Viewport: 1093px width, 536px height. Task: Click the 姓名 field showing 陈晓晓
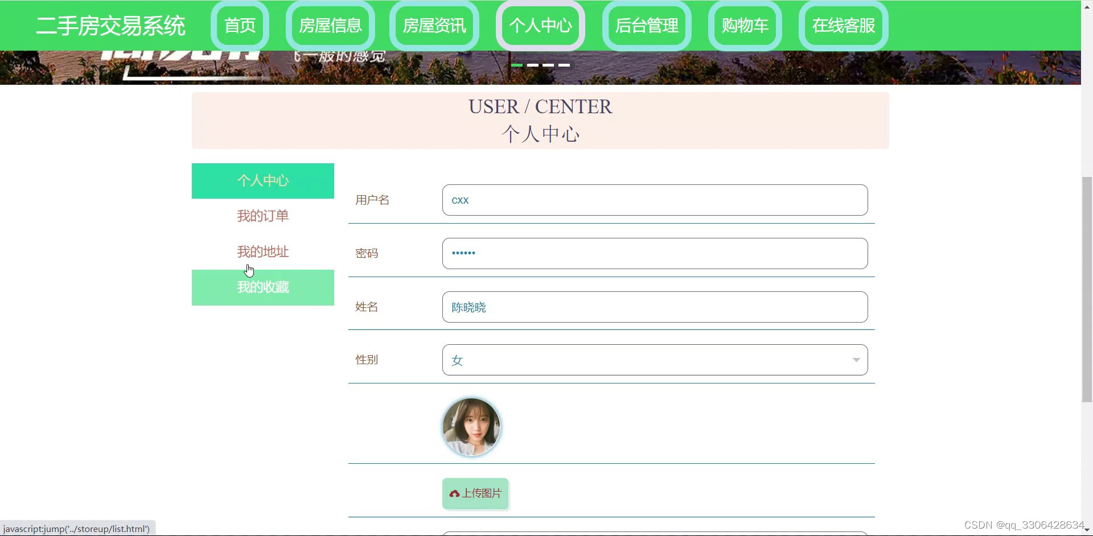655,307
